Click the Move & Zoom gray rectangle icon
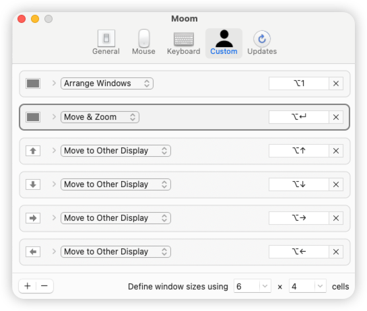Viewport: 367px width, 311px height. (x=33, y=117)
